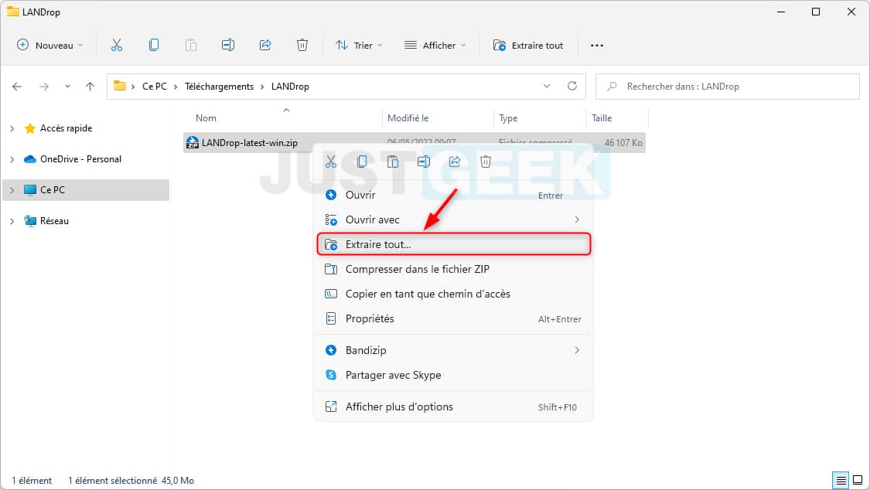
Task: Open the recent locations chevron
Action: tap(67, 87)
